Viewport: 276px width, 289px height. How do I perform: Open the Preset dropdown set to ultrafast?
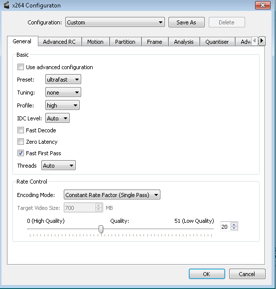63,80
